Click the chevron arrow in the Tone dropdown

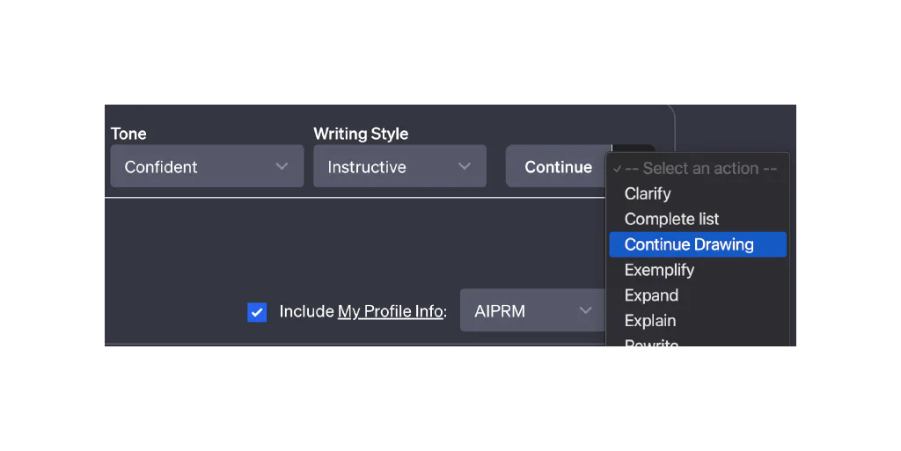pyautogui.click(x=282, y=167)
